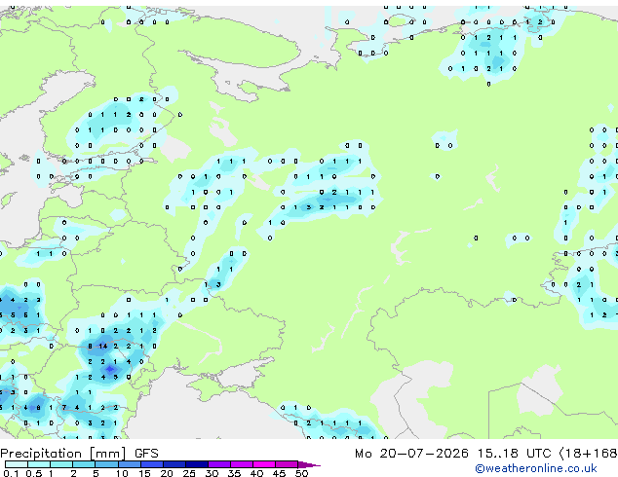Click the 'Precipitation' title word
Viewport: 618px width, 477px height.
pos(41,454)
